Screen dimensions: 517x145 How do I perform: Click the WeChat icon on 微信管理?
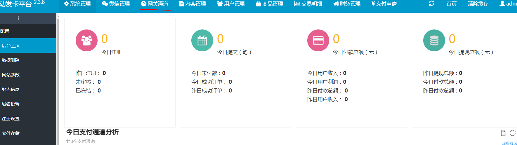(105, 4)
